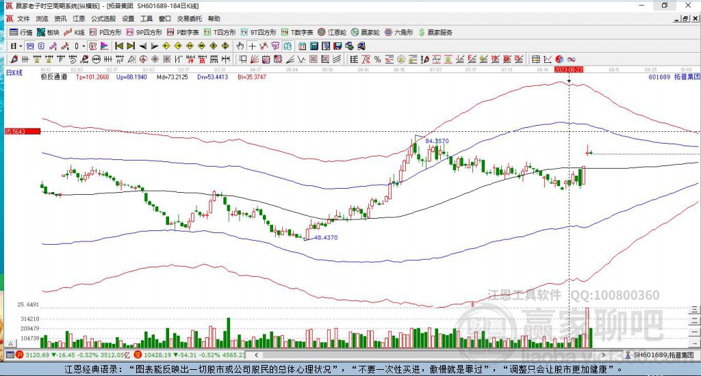Select the percent % tool
701x376 pixels.
[x=378, y=59]
